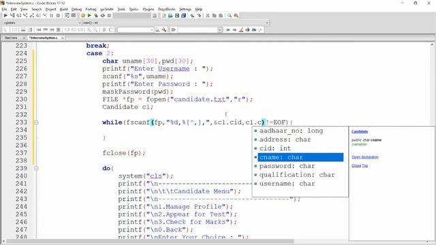Click the jump back arrow icon
The width and height of the screenshot is (436, 245).
click(228, 30)
